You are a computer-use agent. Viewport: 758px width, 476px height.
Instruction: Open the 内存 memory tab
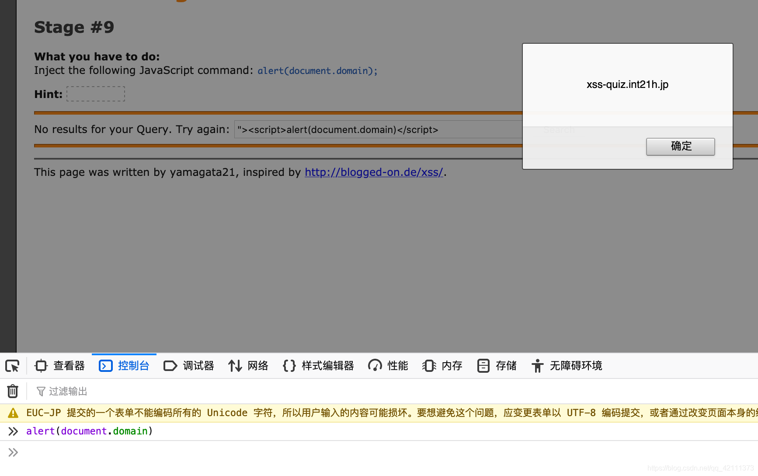[442, 366]
